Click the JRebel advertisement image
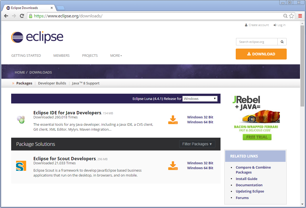Screen dimensions: 306x208 click(x=256, y=118)
